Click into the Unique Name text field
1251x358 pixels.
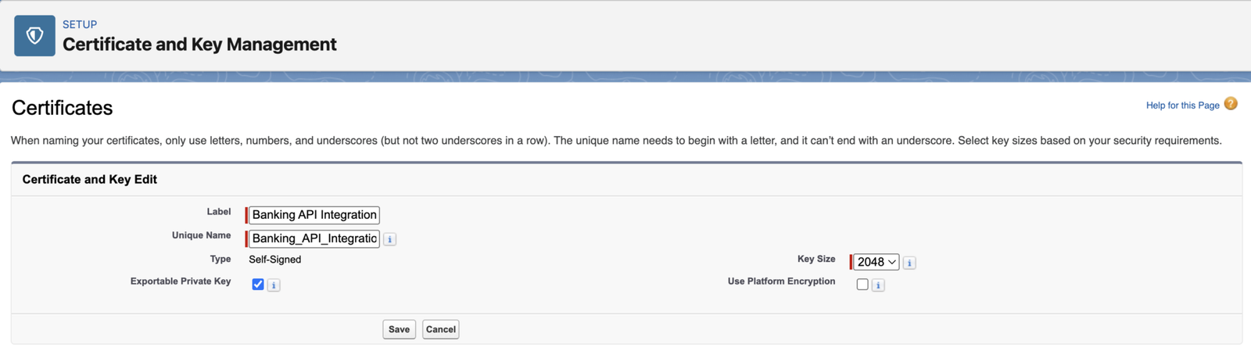pos(314,238)
